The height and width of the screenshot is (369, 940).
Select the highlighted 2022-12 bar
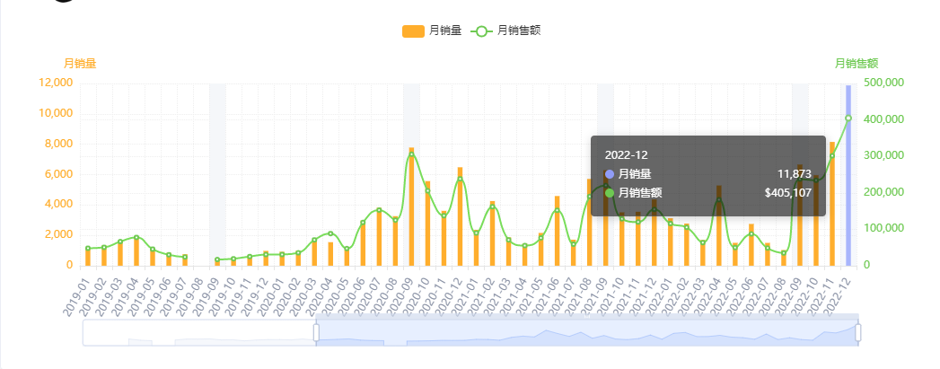tap(848, 175)
